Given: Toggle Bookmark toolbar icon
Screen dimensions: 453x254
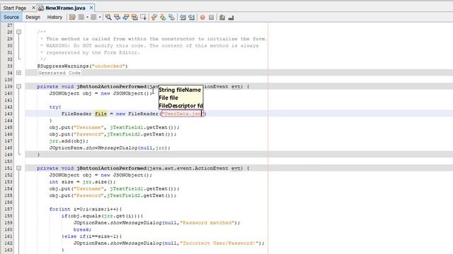Looking at the screenshot, I should 171,17.
